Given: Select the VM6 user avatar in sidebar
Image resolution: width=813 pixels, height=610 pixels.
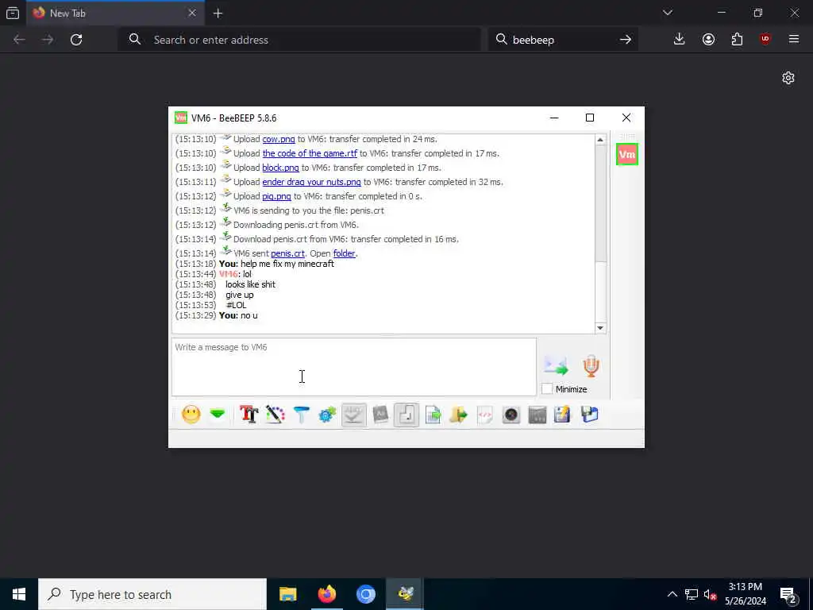Looking at the screenshot, I should tap(627, 155).
